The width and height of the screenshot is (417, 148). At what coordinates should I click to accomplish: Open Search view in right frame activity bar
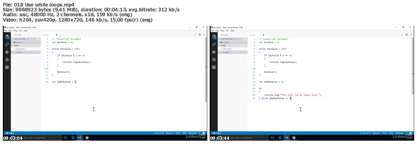click(x=214, y=44)
